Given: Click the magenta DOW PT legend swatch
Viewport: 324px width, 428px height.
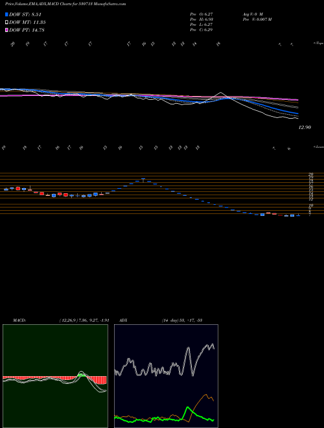Looking at the screenshot, I should pos(6,30).
